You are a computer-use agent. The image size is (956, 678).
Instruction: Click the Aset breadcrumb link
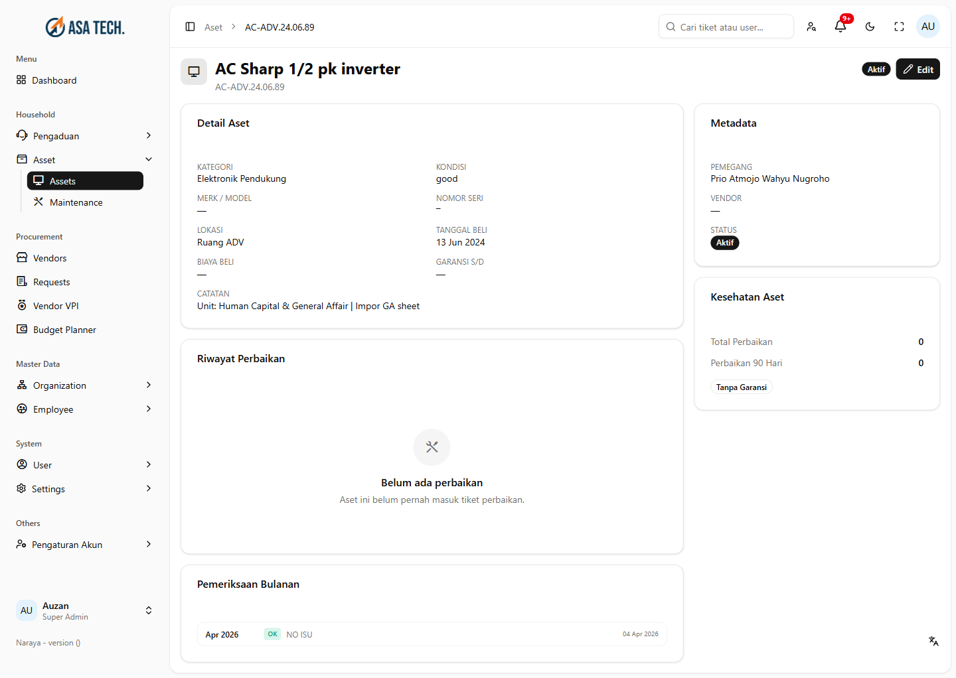point(213,27)
